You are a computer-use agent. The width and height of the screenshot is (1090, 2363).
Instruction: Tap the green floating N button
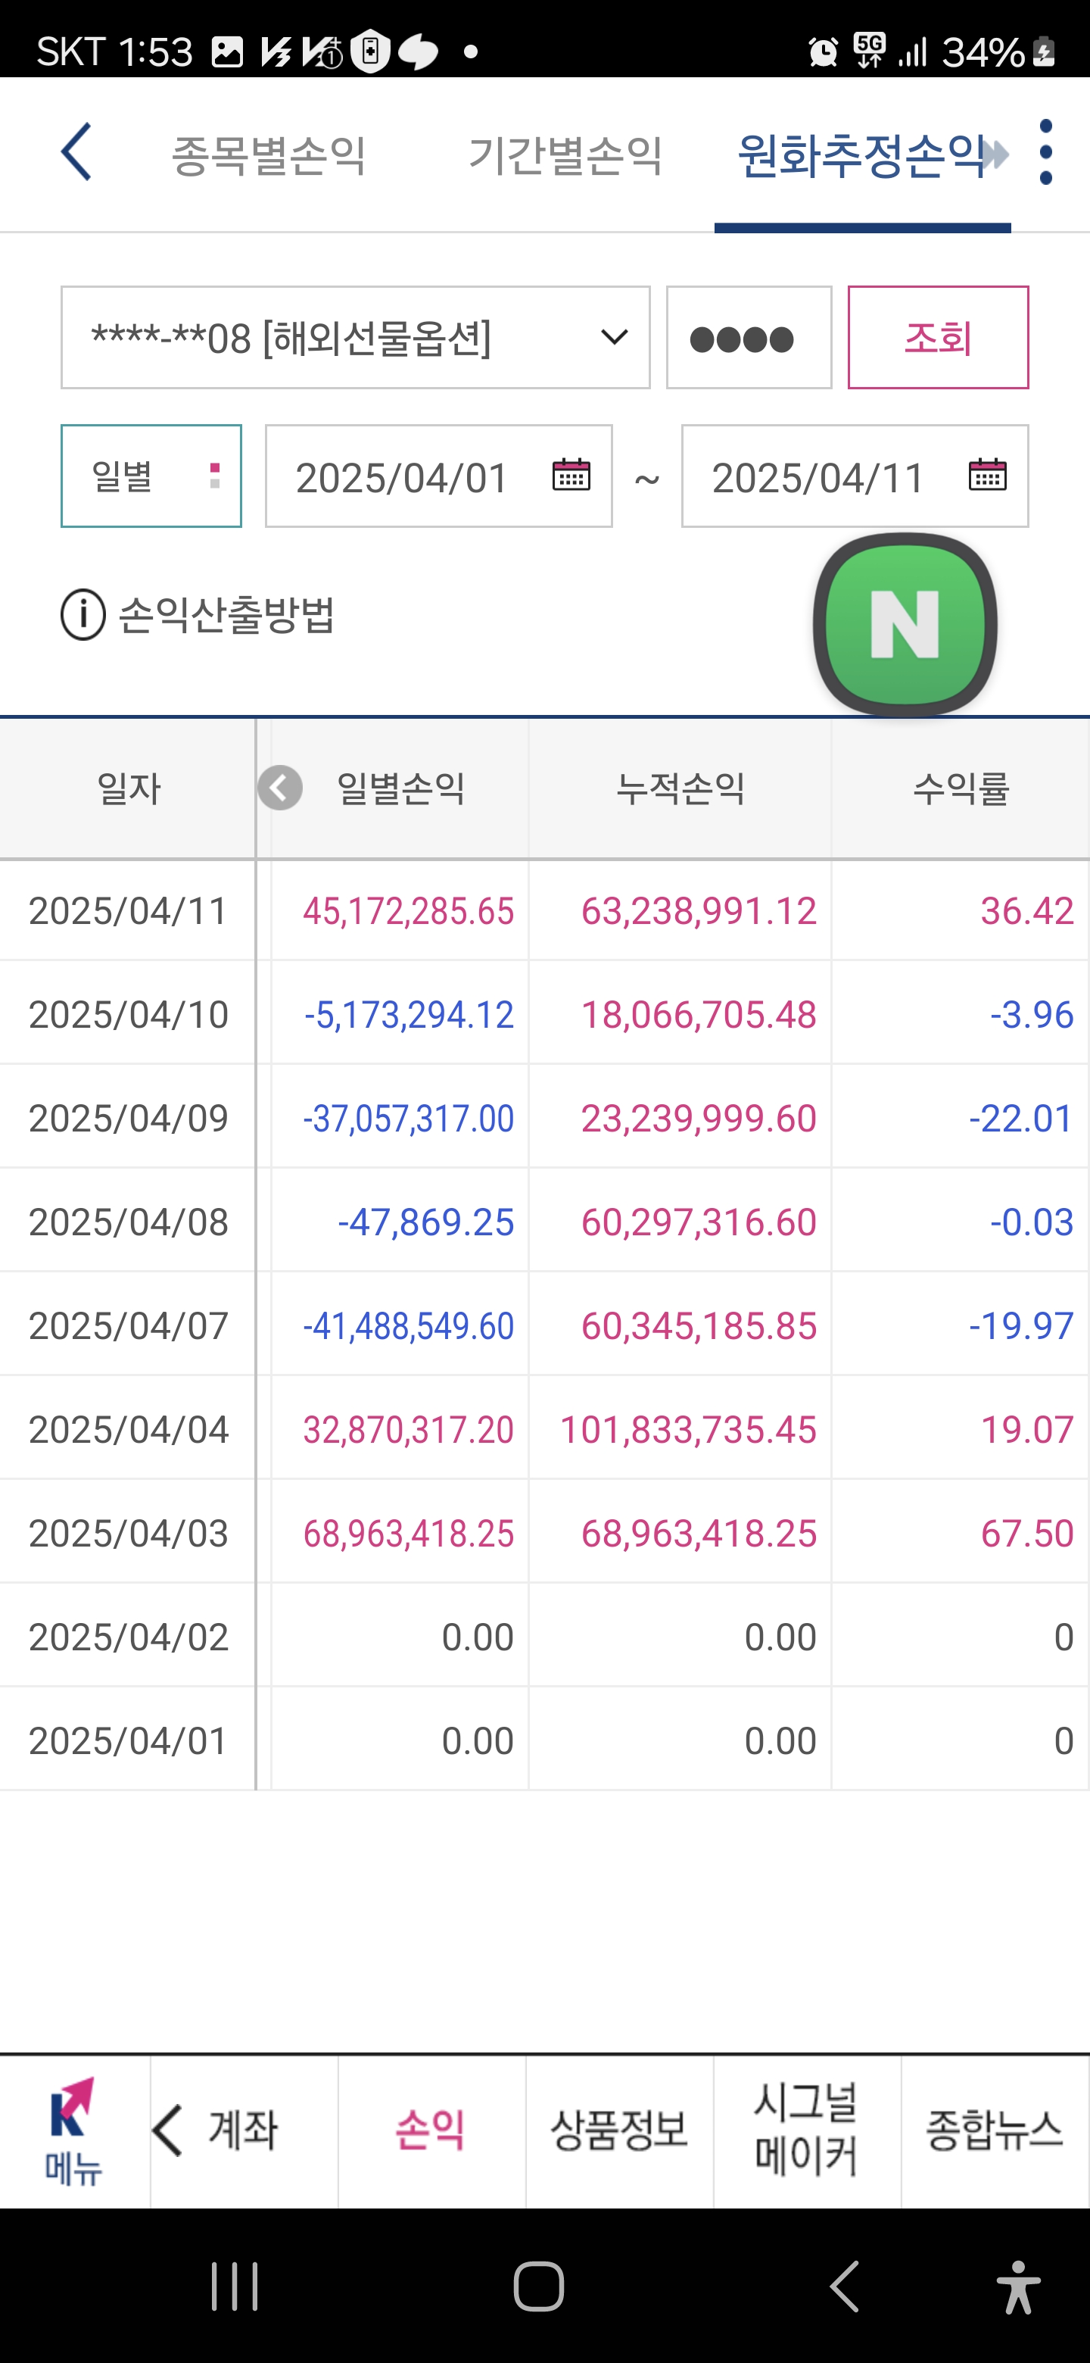click(x=905, y=625)
